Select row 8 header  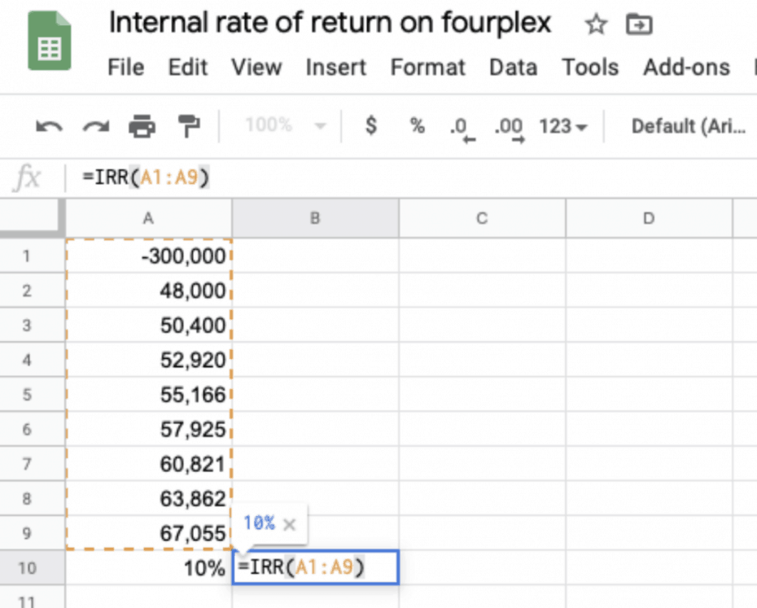[32, 498]
